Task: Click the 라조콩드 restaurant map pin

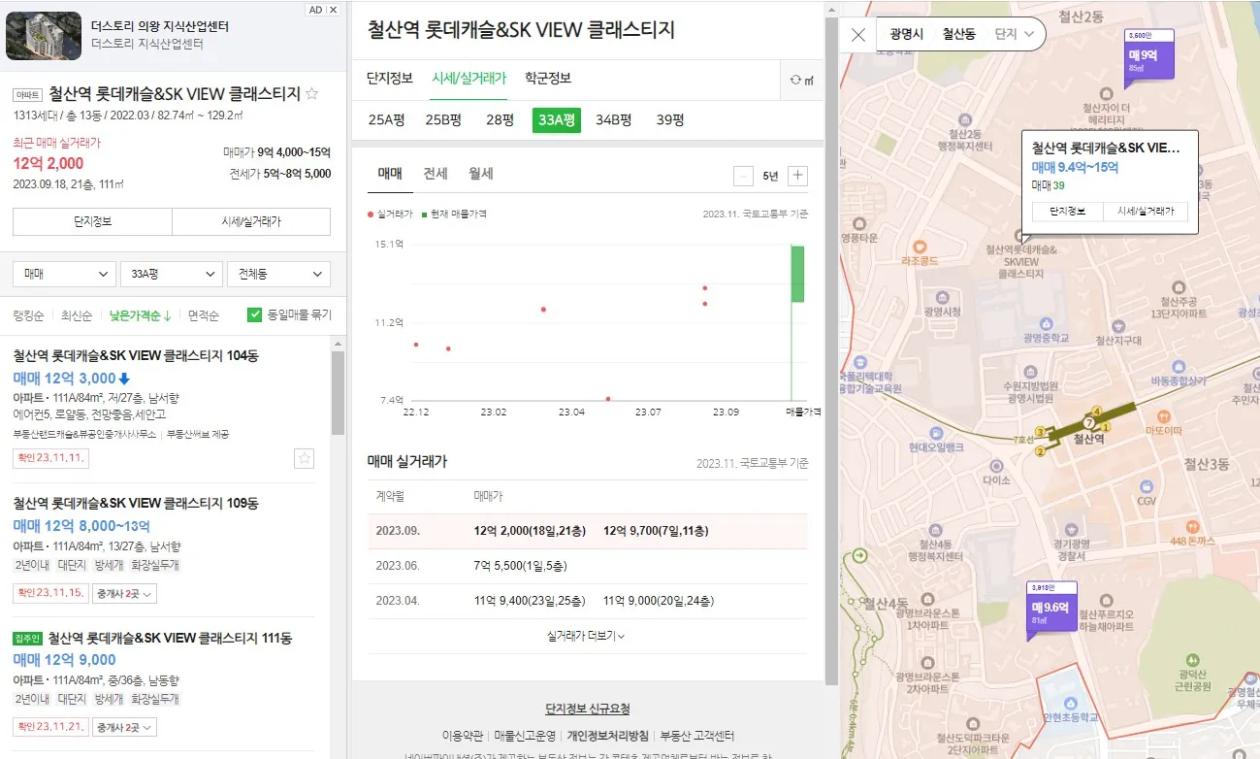Action: pyautogui.click(x=919, y=247)
